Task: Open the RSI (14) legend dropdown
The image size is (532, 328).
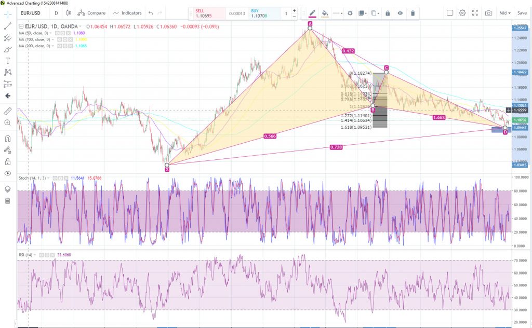Action: point(35,255)
